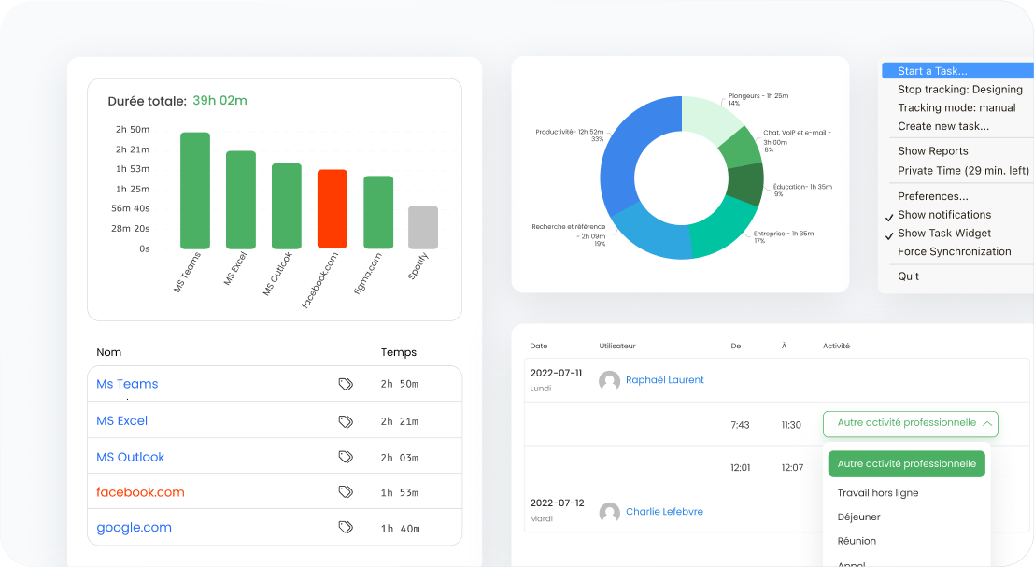Collapse the Autre activité professionnelle dropdown field
Image resolution: width=1034 pixels, height=567 pixels.
coord(910,424)
